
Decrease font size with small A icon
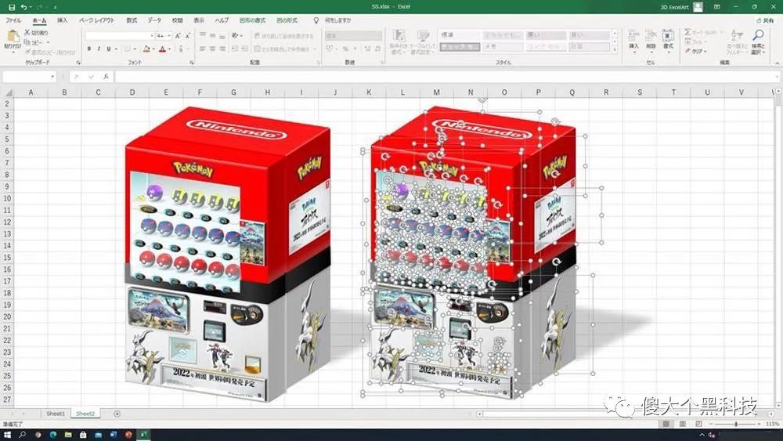point(188,36)
